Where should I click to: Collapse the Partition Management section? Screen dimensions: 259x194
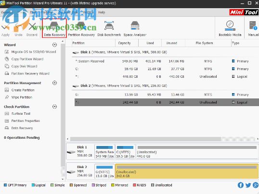click(x=54, y=83)
